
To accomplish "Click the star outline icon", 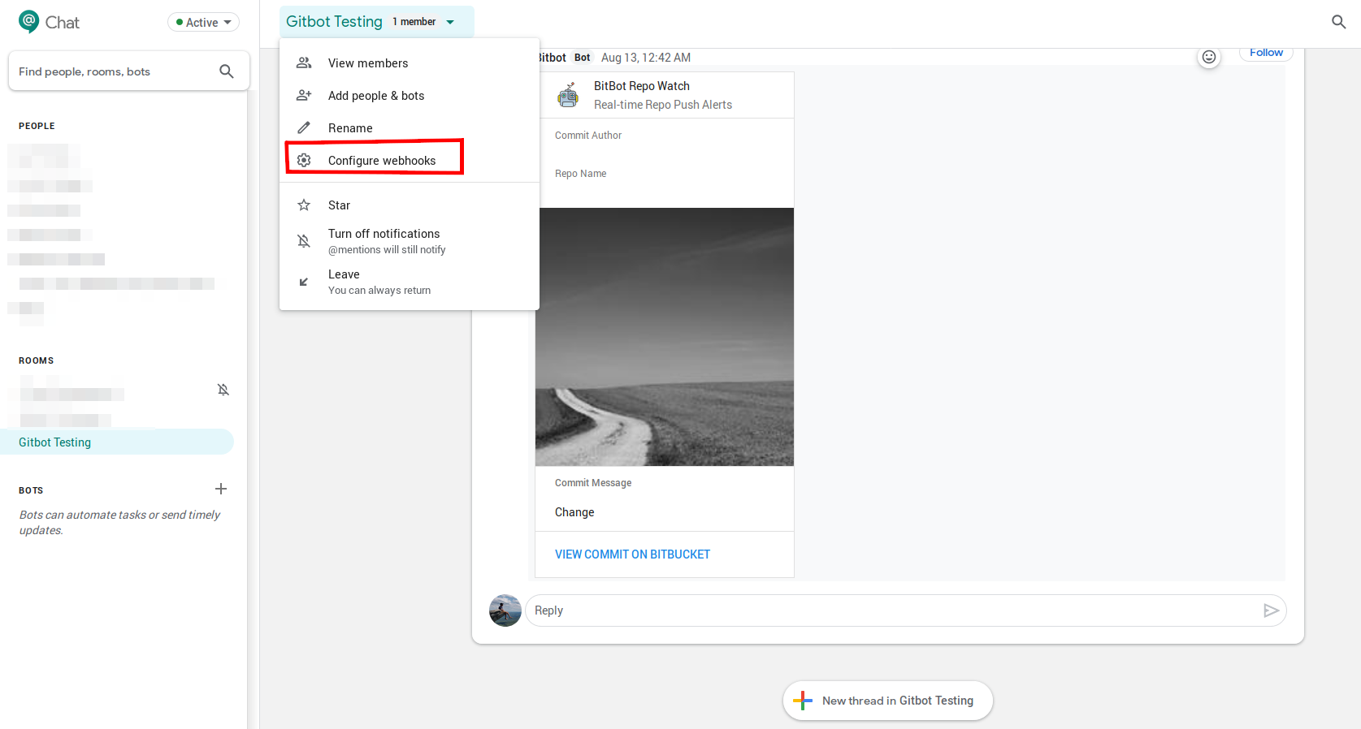I will tap(304, 205).
